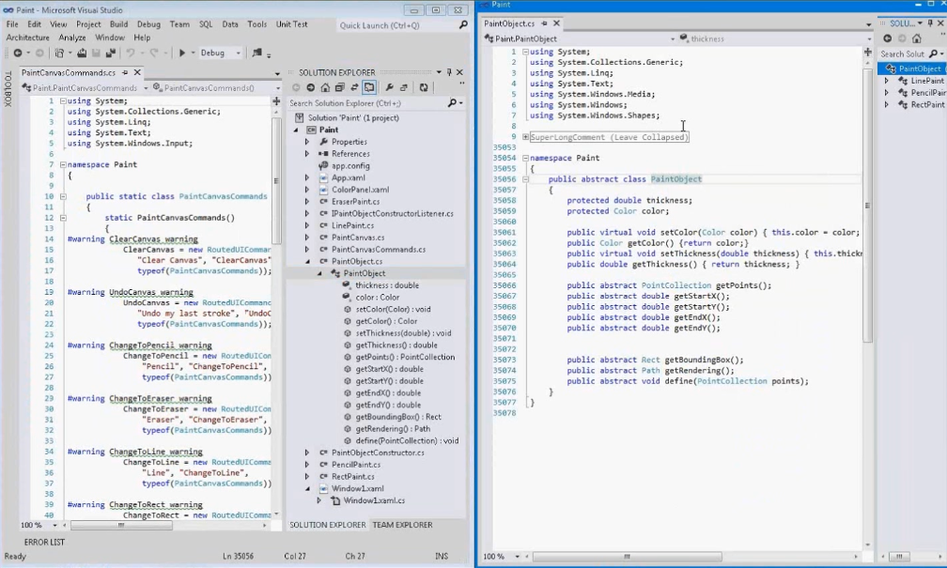947x568 pixels.
Task: Open thickness member dropdown in right editor
Action: point(868,38)
